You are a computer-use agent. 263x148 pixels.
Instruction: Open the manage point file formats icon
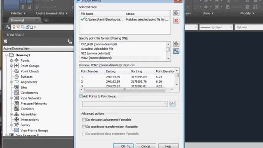pyautogui.click(x=176, y=44)
